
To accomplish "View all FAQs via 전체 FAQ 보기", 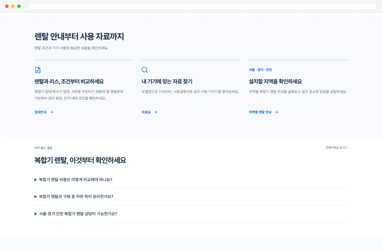I will [x=336, y=148].
